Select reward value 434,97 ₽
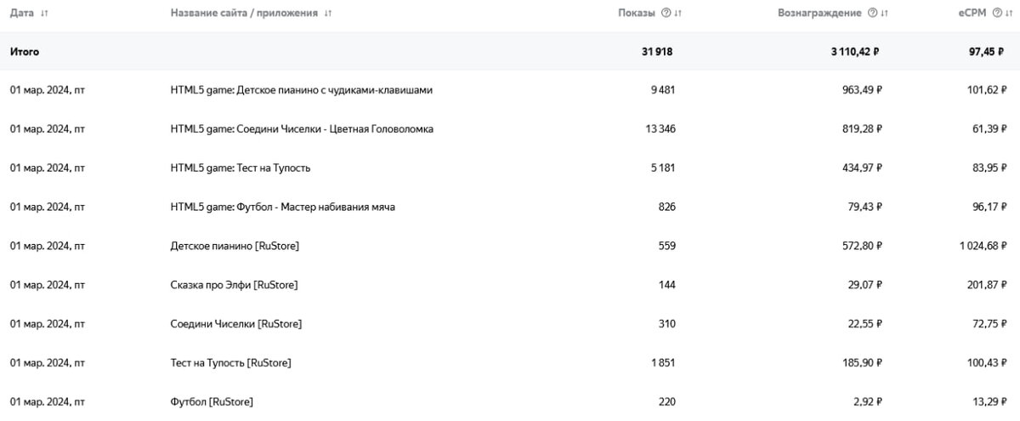The width and height of the screenshot is (1020, 421). 860,168
